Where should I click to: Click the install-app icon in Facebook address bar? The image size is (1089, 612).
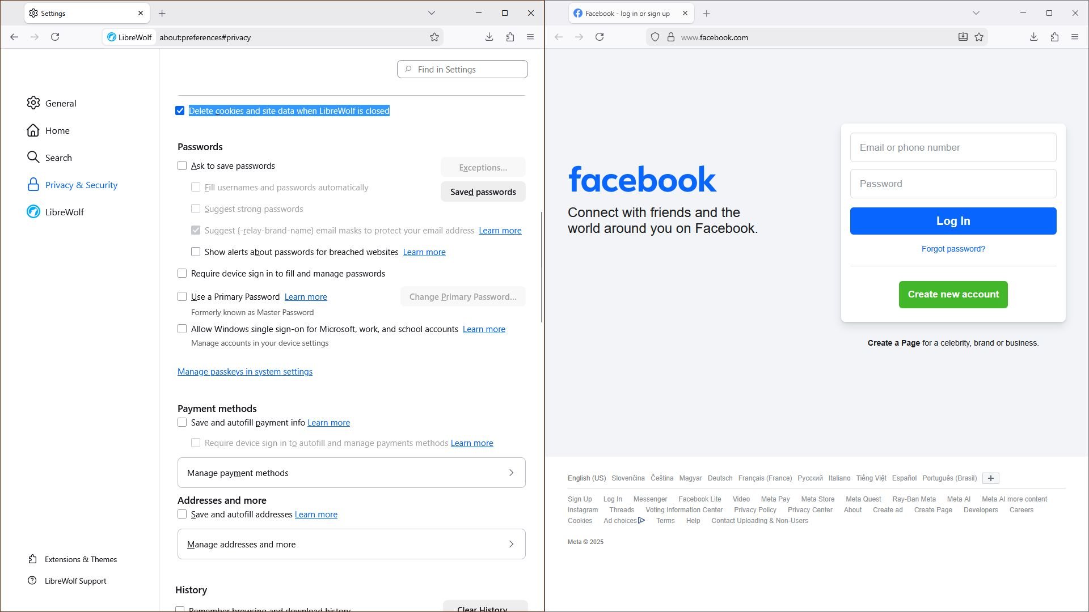coord(963,37)
